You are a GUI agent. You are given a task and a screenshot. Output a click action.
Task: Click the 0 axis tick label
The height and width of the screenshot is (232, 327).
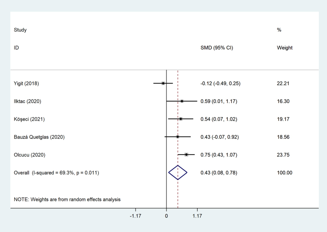click(x=167, y=216)
